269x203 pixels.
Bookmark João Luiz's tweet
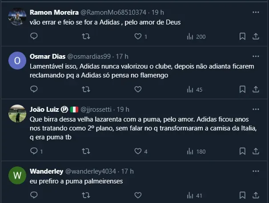pos(242,151)
